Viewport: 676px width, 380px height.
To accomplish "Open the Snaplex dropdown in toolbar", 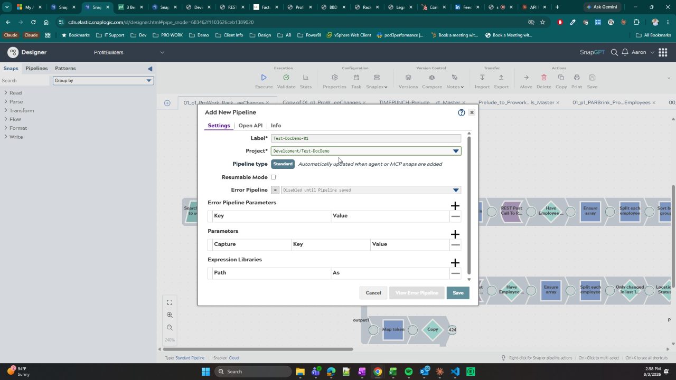I will (x=377, y=87).
